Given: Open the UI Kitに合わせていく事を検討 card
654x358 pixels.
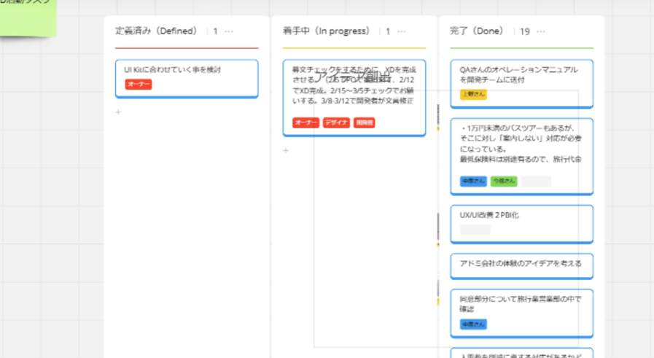Looking at the screenshot, I should pos(187,70).
